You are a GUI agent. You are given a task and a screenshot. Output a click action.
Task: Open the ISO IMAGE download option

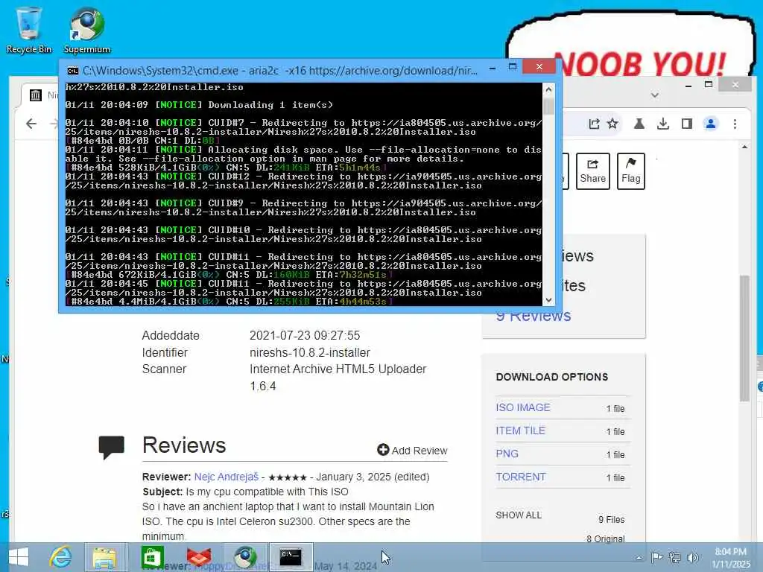[x=522, y=407]
